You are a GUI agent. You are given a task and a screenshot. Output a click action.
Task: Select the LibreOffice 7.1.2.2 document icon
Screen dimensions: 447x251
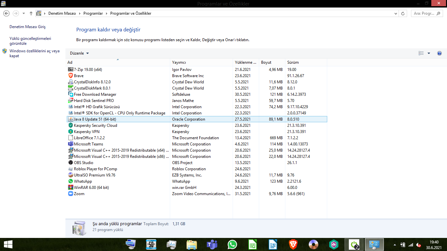click(71, 138)
